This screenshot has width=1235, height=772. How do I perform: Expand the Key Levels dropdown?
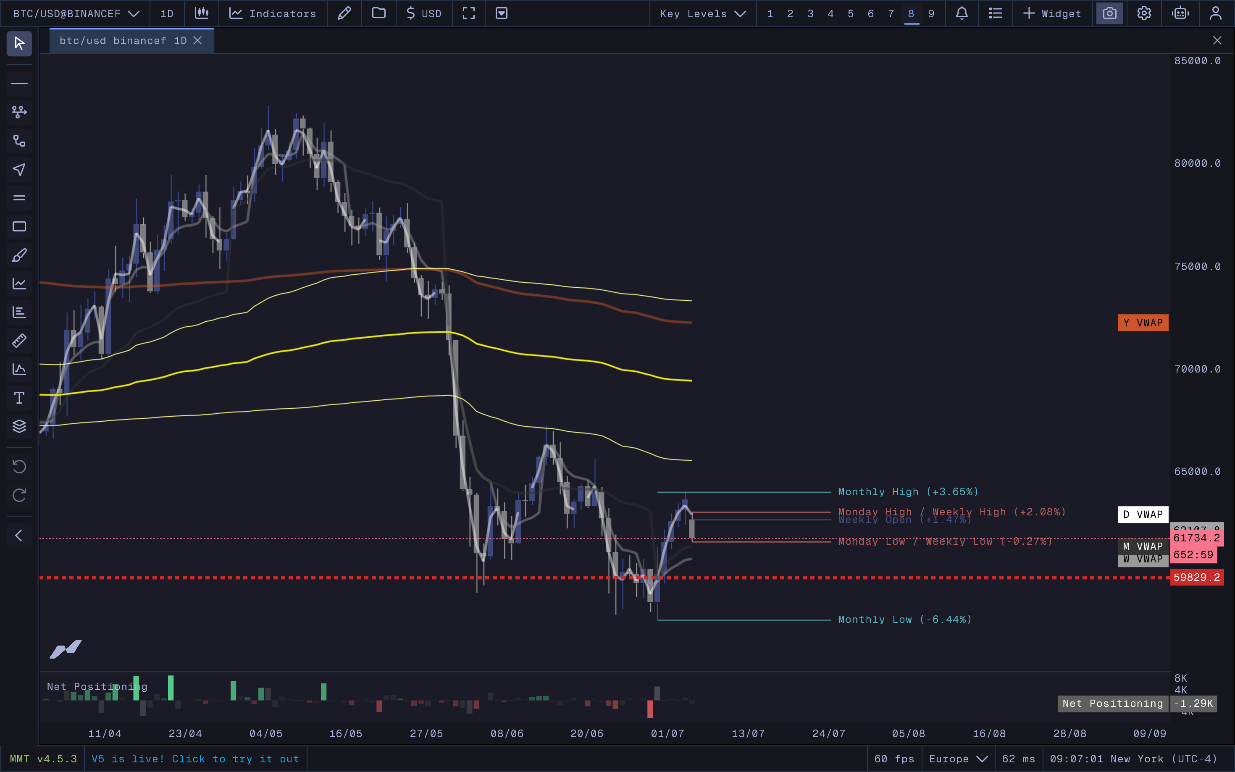[703, 13]
